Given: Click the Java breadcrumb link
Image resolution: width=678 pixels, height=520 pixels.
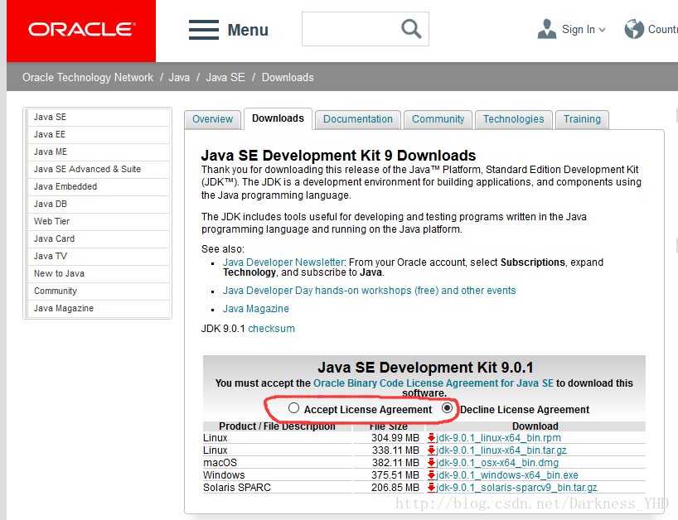Looking at the screenshot, I should point(179,77).
